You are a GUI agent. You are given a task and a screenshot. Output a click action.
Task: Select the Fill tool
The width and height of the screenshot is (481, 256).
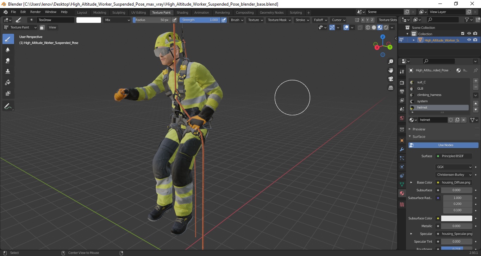click(x=8, y=82)
